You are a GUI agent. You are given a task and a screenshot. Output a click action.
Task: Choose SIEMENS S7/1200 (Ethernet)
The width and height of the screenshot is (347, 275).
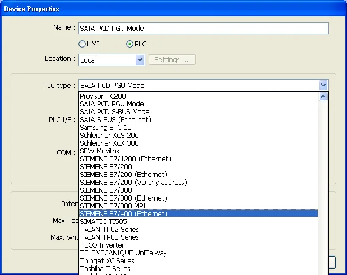click(199, 159)
